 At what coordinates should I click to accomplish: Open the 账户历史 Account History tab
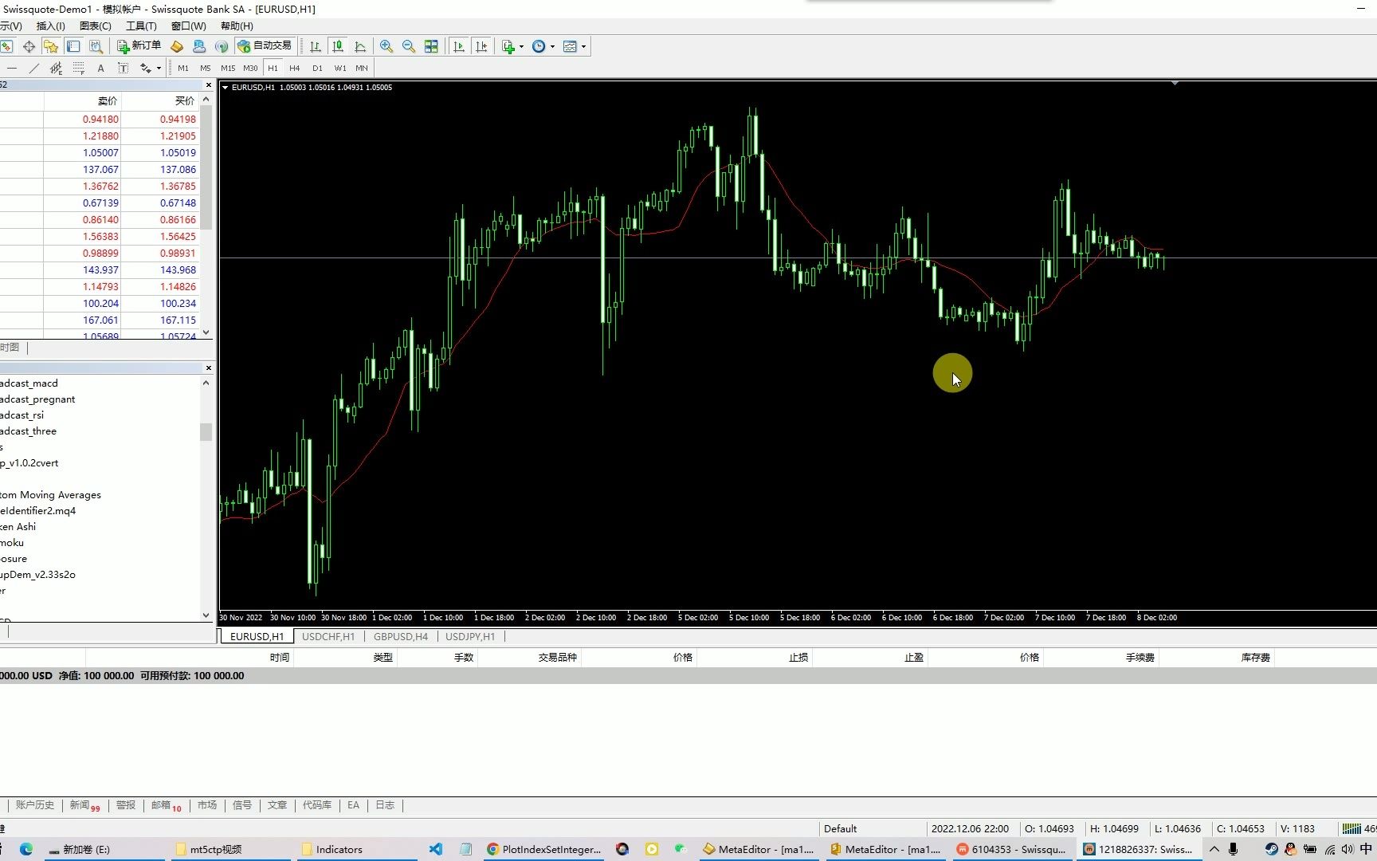point(35,805)
